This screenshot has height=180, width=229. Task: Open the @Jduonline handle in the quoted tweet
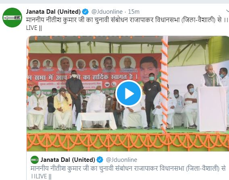[x=121, y=160]
